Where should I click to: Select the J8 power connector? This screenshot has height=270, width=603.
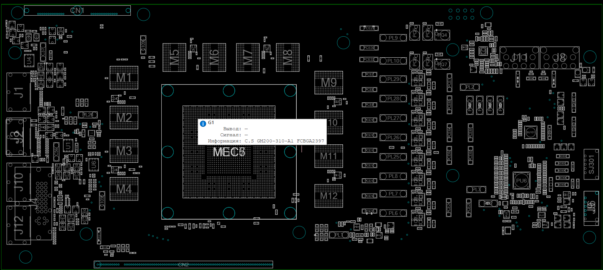[559, 58]
